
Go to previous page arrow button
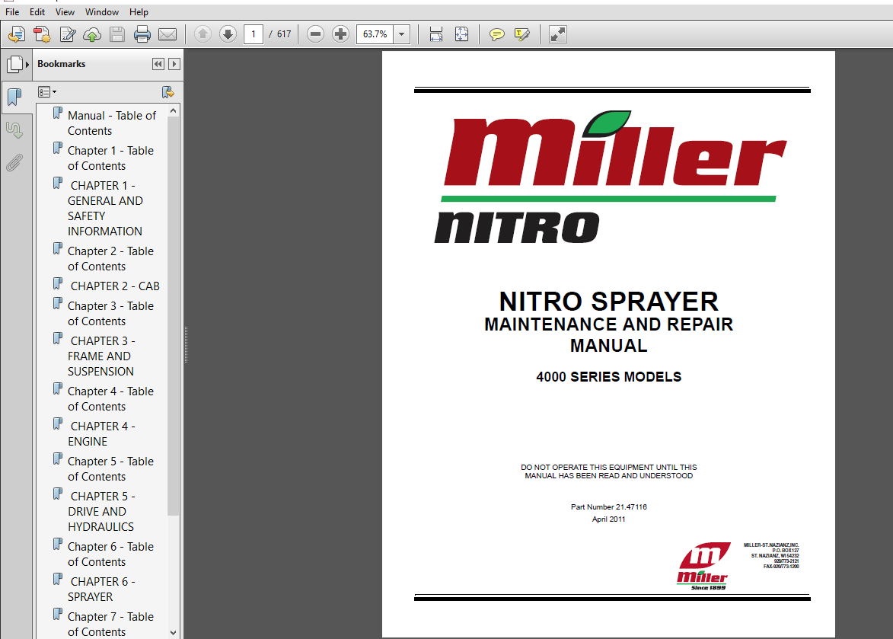pos(203,34)
